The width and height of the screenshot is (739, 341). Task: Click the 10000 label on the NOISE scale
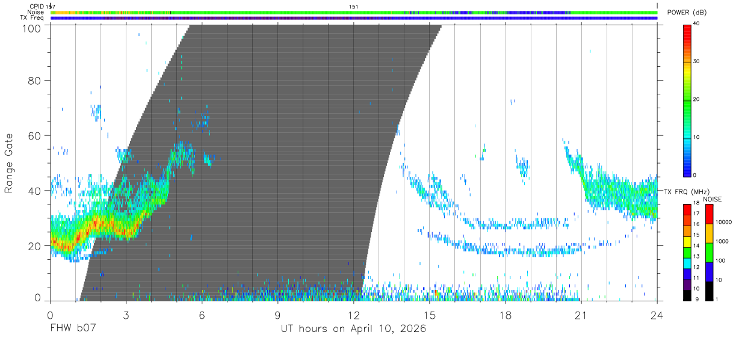[723, 222]
